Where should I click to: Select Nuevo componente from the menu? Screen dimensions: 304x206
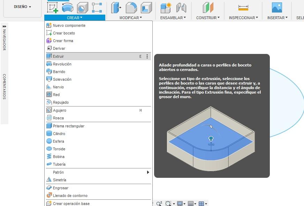pyautogui.click(x=99, y=25)
